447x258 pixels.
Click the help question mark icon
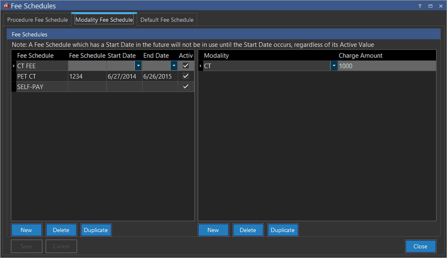tap(419, 6)
